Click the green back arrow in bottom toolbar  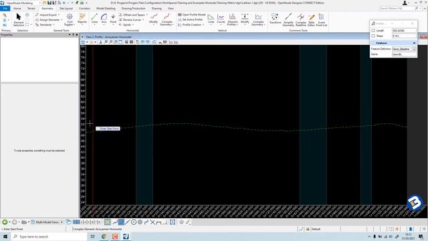[x=5, y=222]
